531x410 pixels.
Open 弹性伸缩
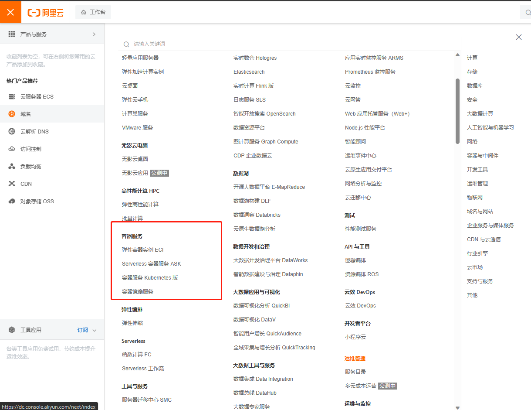point(132,323)
